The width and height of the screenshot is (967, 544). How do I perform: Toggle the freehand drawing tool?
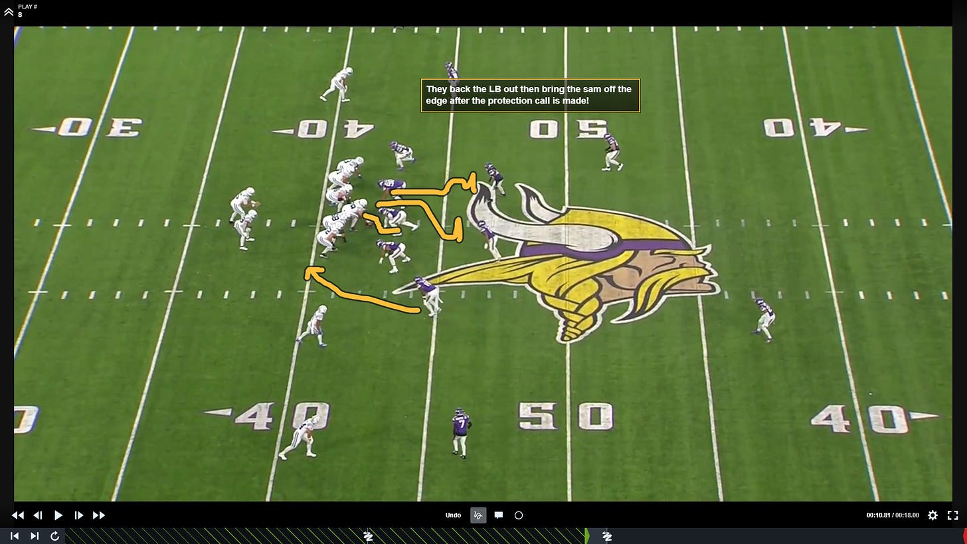coord(478,515)
